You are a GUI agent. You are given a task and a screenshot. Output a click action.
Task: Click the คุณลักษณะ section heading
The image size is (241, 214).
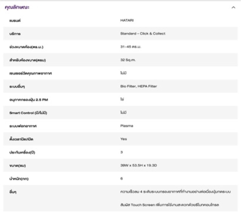pos(17,7)
